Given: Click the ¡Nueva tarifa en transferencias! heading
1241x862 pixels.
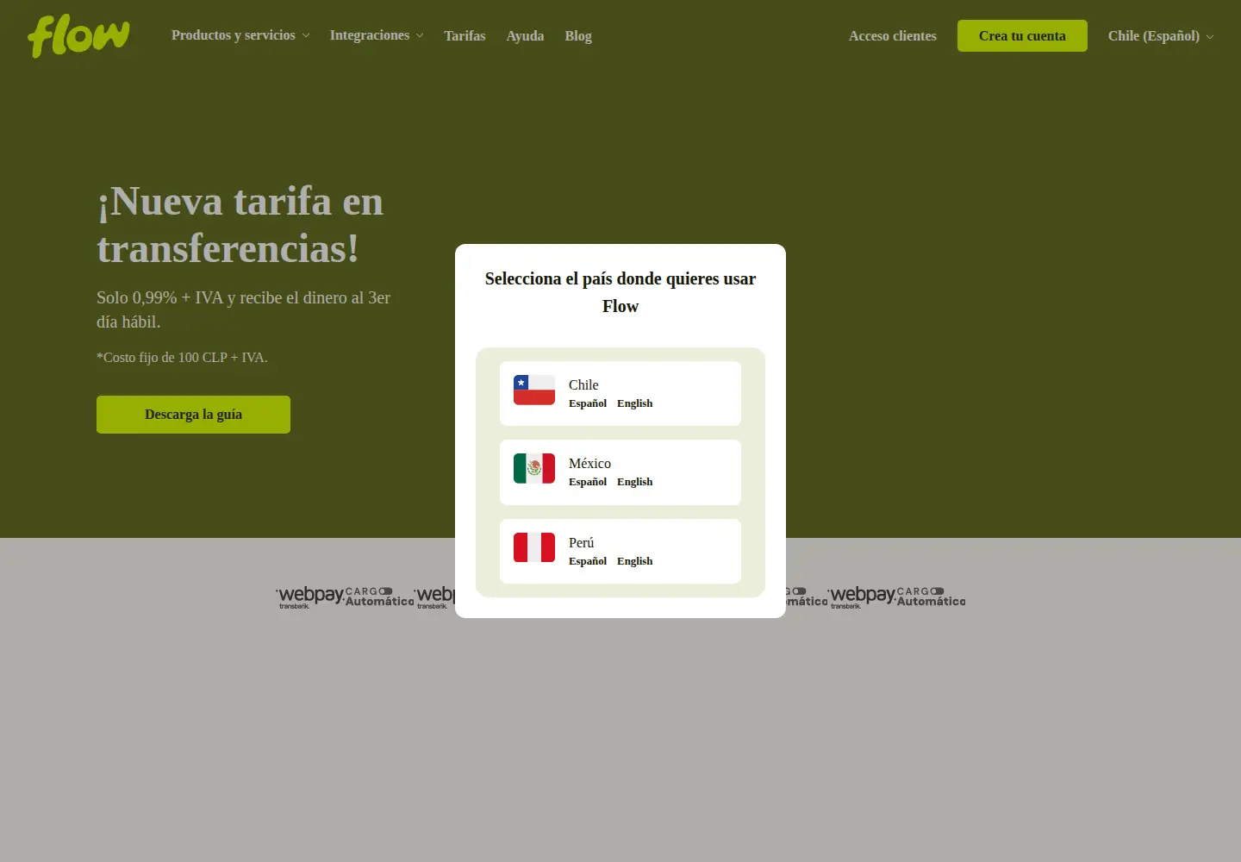Looking at the screenshot, I should point(240,225).
